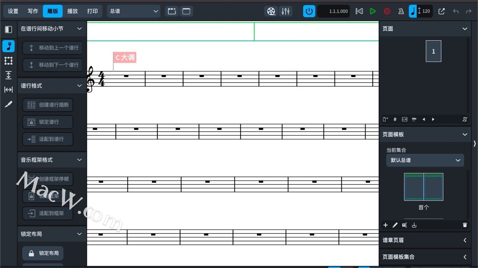Select page 1 thumbnail in 页面 panel
This screenshot has width=478, height=268.
pos(434,51)
